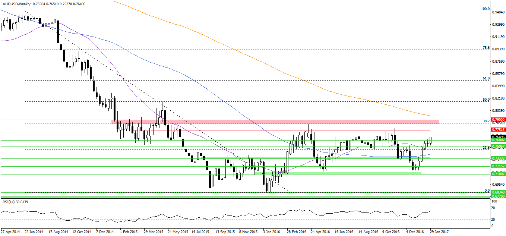Click the green 0.75057 price label

[498, 147]
